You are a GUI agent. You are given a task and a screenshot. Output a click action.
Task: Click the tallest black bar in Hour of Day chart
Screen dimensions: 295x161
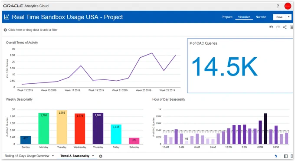(265, 128)
